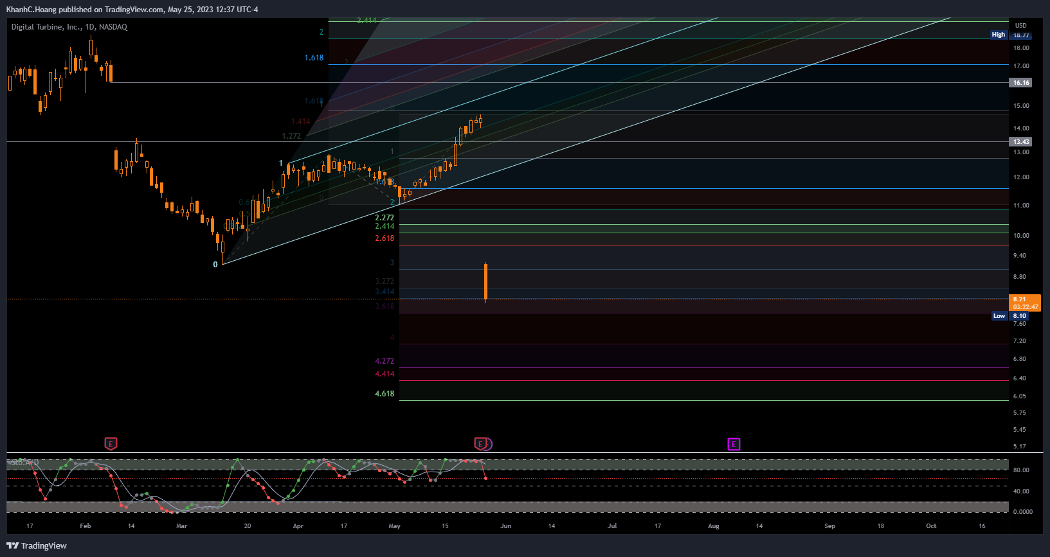Image resolution: width=1050 pixels, height=557 pixels.
Task: Select the High 18.77 price label
Action: tap(1011, 35)
